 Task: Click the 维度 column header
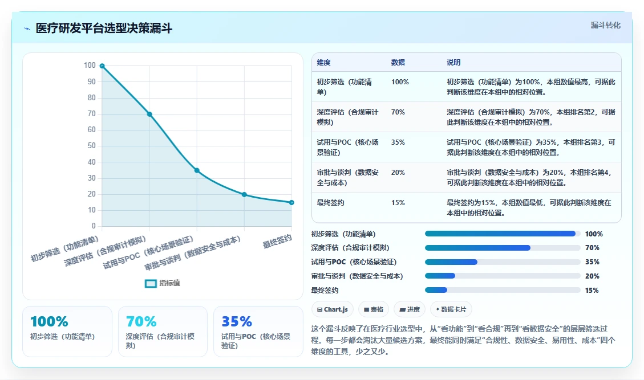point(323,62)
